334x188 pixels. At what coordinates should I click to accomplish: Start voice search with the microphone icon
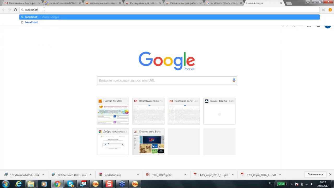[x=234, y=80]
